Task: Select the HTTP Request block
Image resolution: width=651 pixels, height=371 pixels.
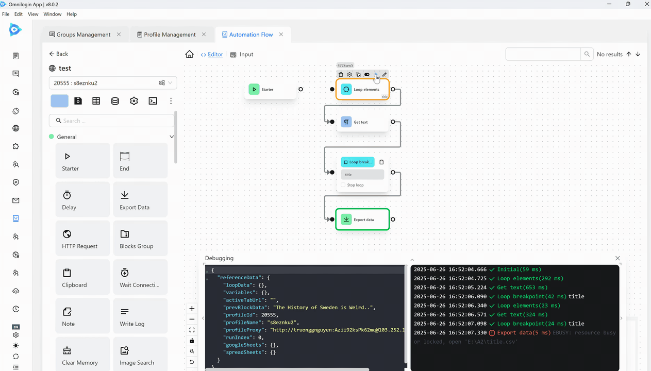Action: [x=82, y=238]
